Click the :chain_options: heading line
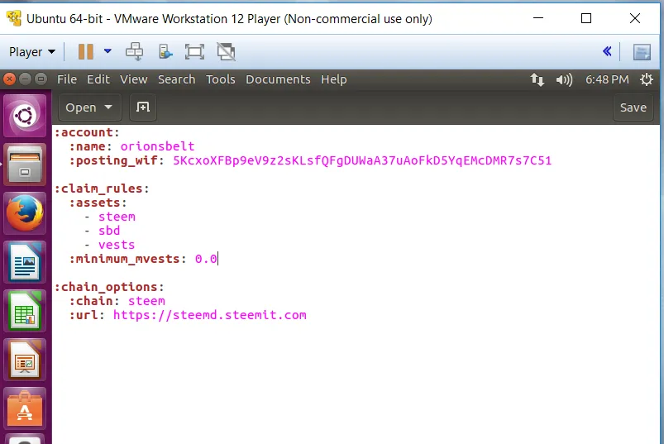 tap(109, 287)
